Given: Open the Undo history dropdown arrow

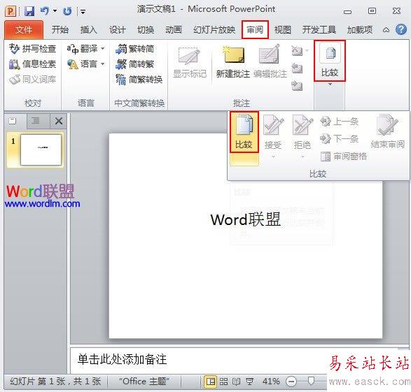Looking at the screenshot, I should pyautogui.click(x=55, y=11).
